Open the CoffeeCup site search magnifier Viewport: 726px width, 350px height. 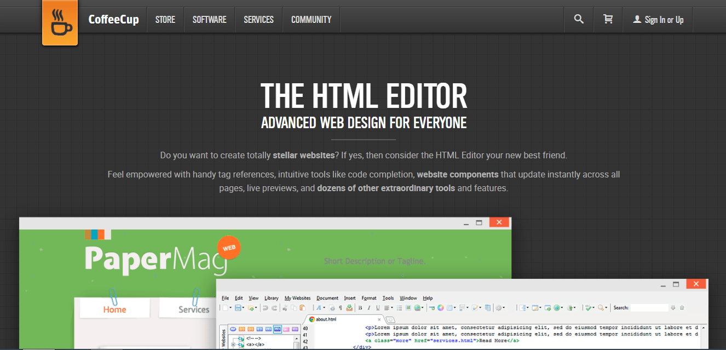[x=578, y=19]
